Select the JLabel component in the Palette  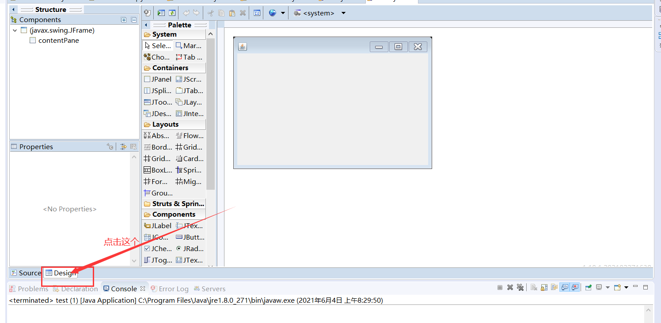[x=157, y=225]
